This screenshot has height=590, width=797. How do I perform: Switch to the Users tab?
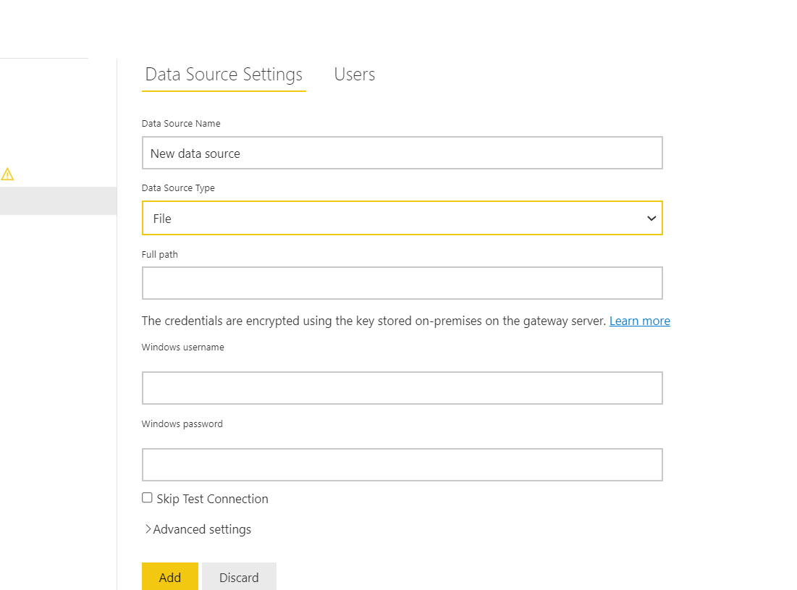(354, 74)
